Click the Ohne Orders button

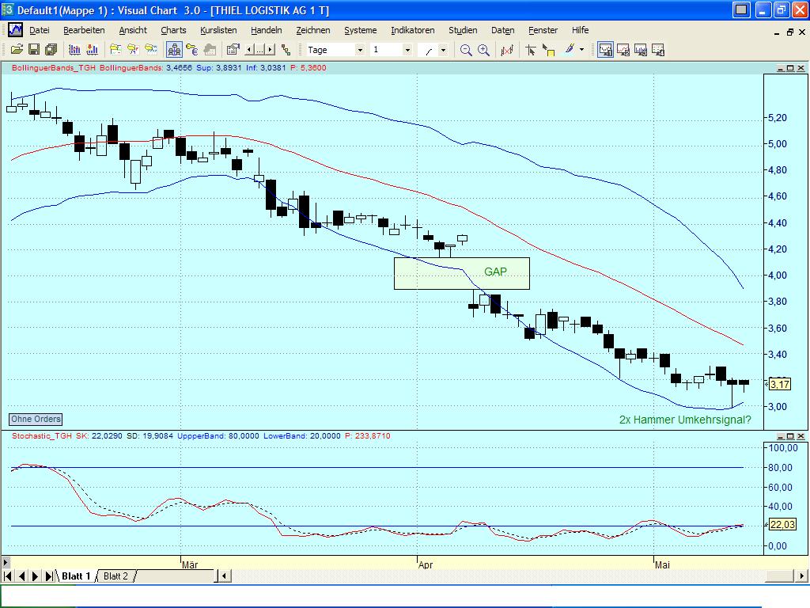click(35, 419)
